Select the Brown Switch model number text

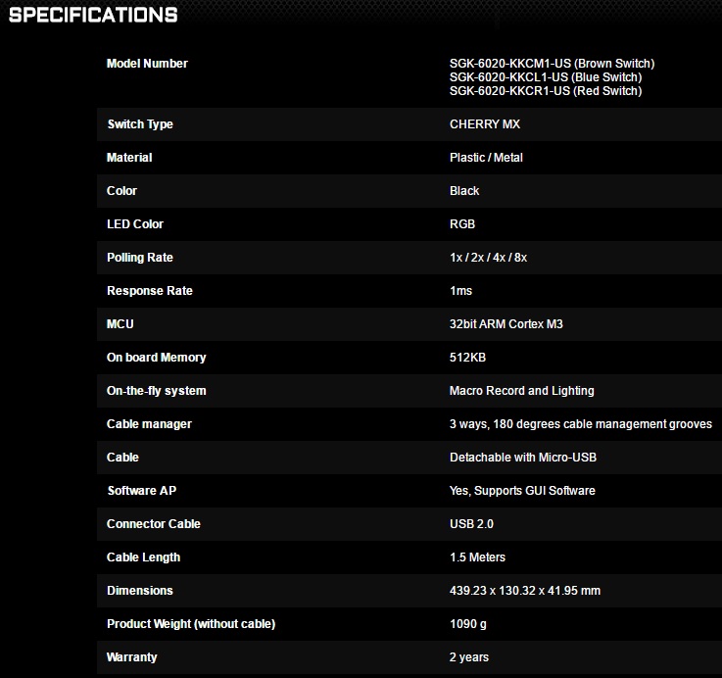click(552, 64)
